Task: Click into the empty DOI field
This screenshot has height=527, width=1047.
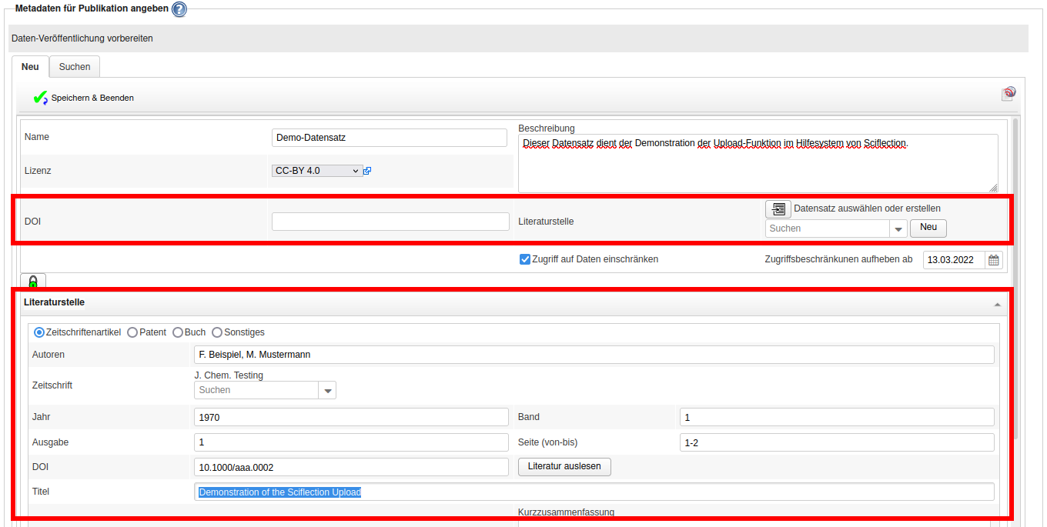Action: (x=390, y=222)
